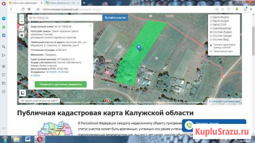
Task: Reload the current page
Action: (23, 9)
